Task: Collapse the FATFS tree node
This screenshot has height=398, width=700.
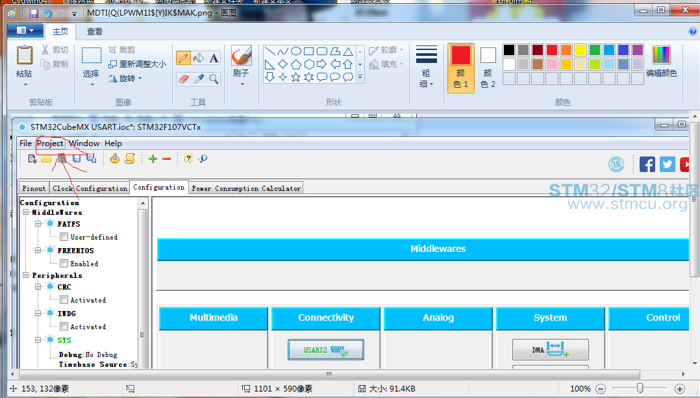Action: 38,224
